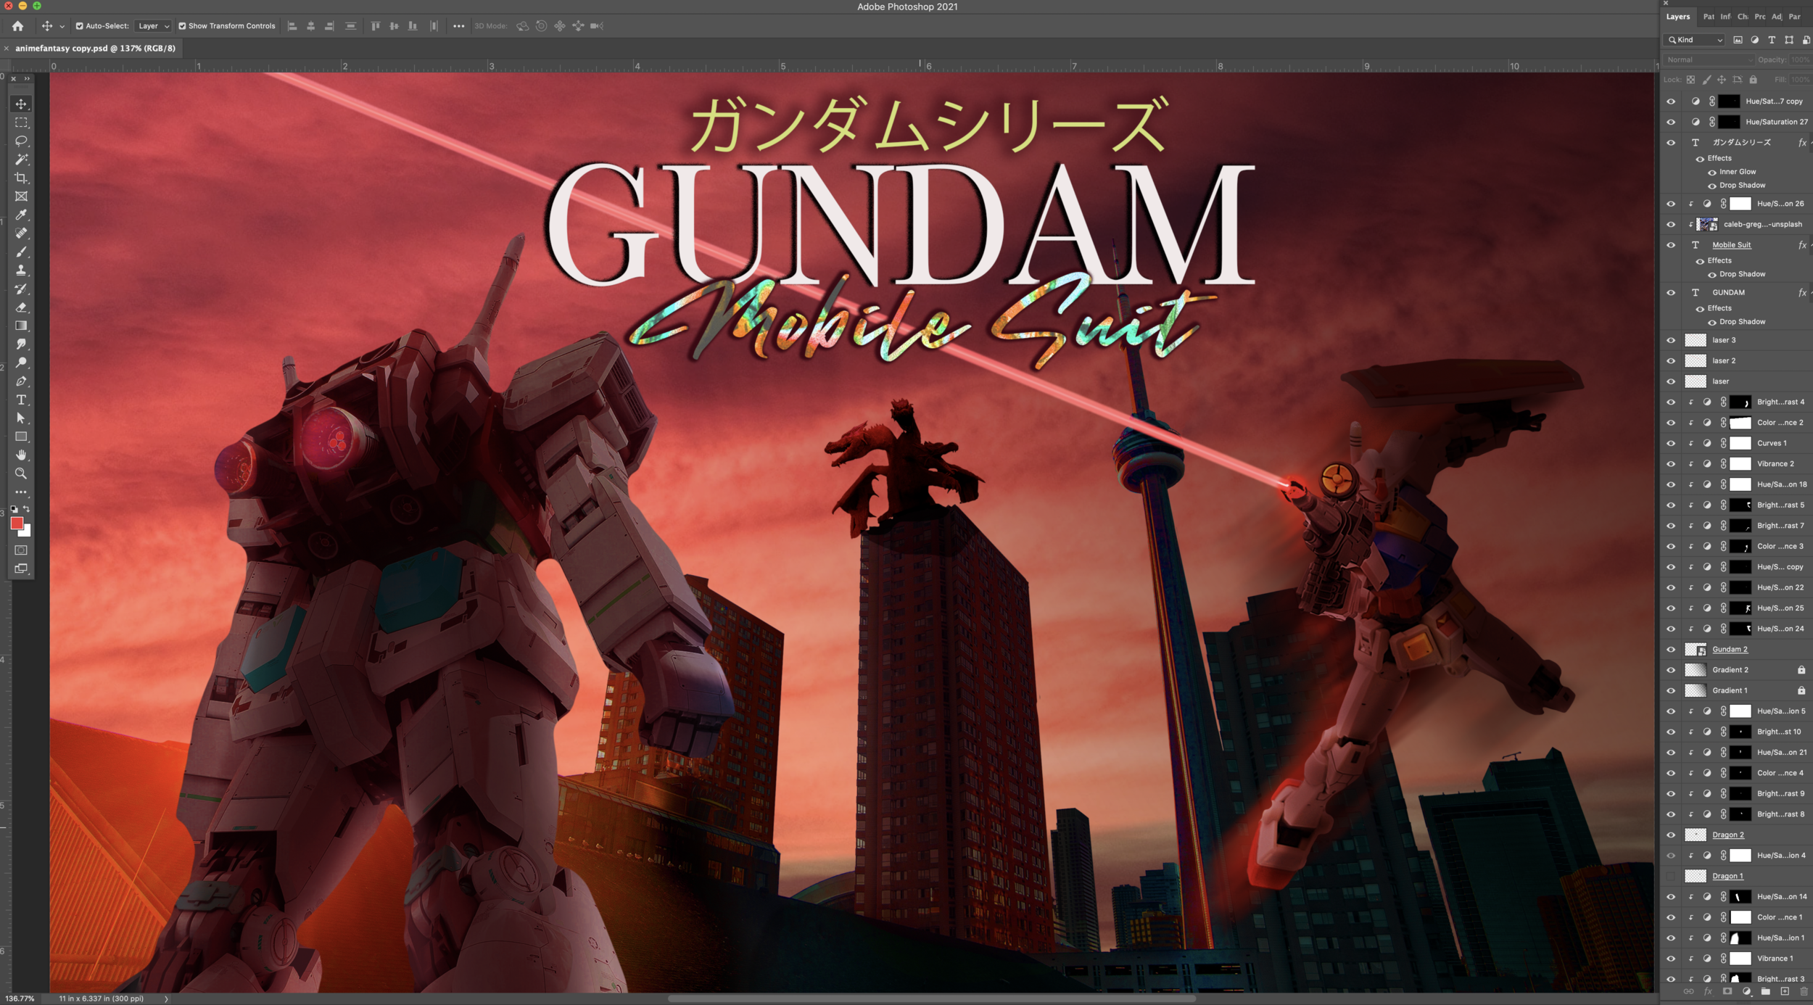Select the Eyedropper tool
Viewport: 1813px width, 1005px height.
(x=21, y=215)
